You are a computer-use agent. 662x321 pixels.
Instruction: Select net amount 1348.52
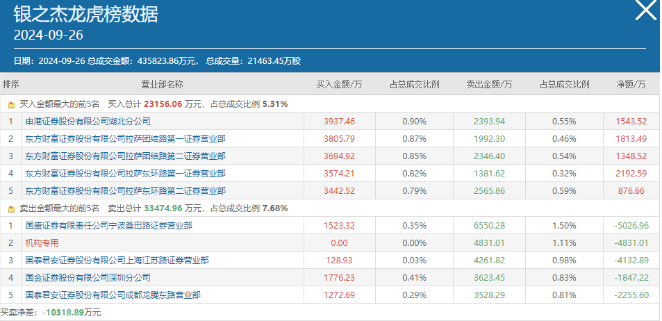[631, 156]
